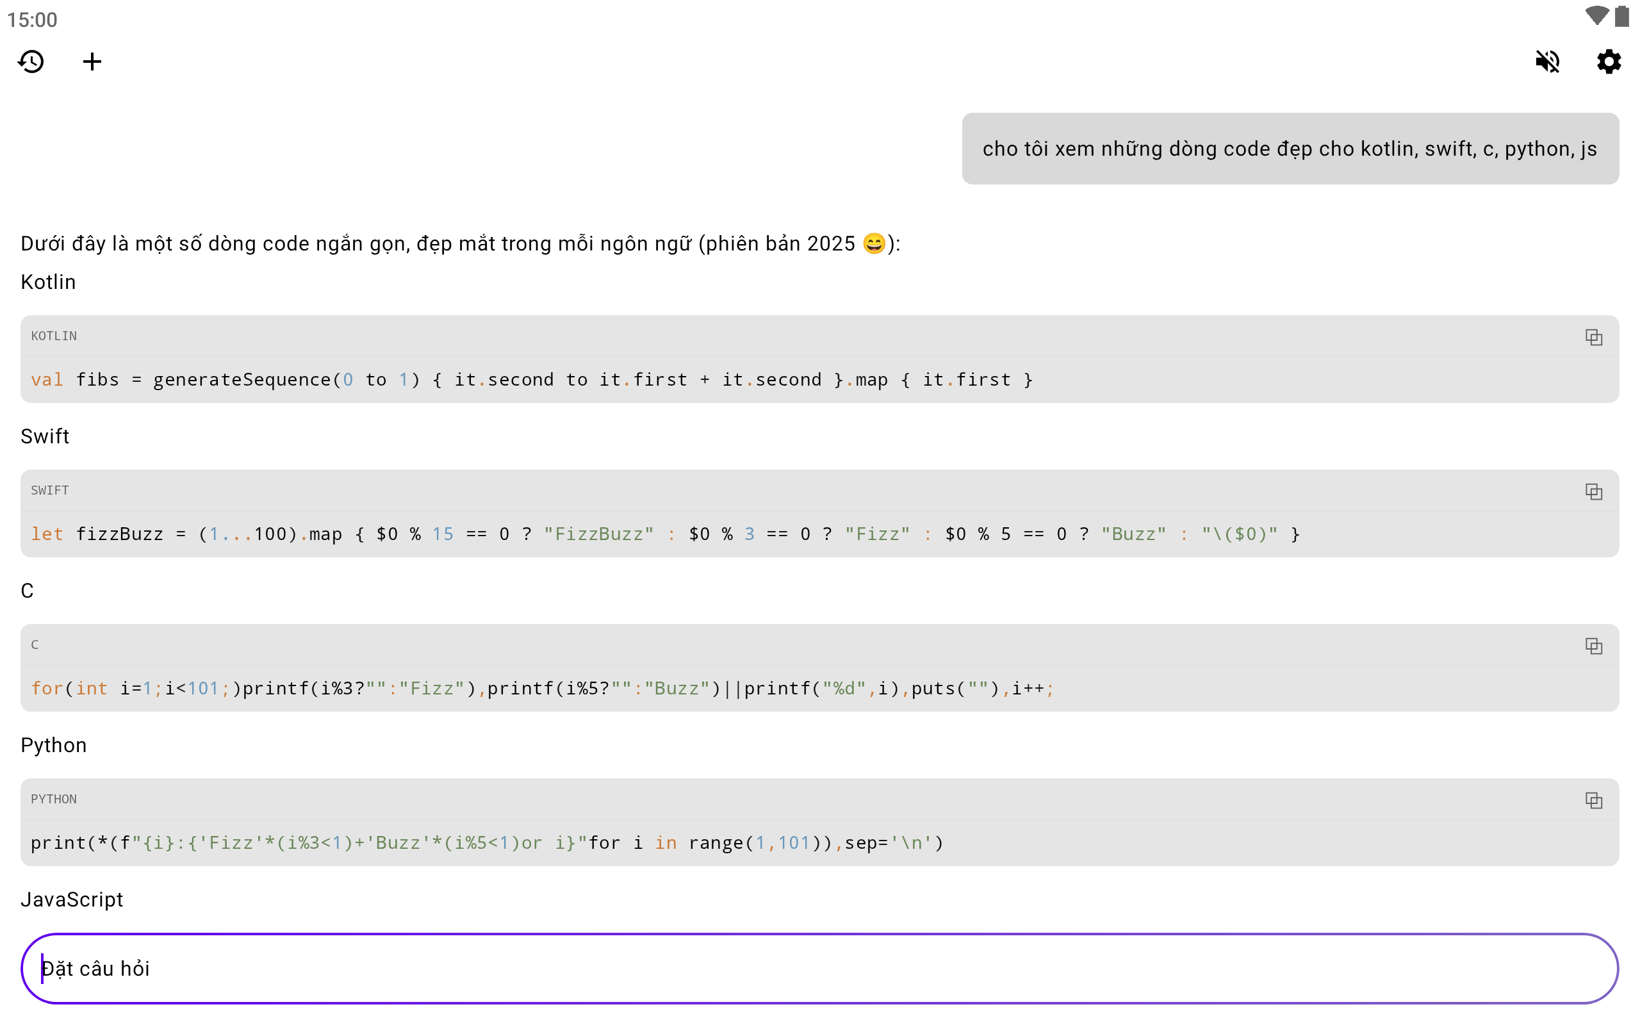Open chat history

(x=31, y=61)
